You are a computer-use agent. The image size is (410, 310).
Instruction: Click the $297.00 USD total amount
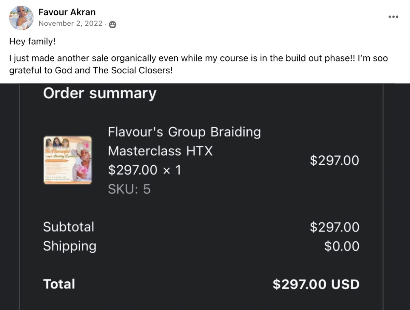316,284
